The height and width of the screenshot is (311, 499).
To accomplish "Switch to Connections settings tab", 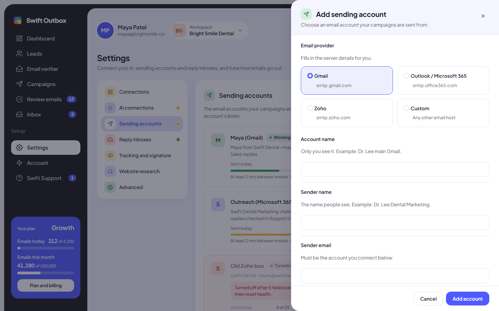I will click(x=142, y=92).
